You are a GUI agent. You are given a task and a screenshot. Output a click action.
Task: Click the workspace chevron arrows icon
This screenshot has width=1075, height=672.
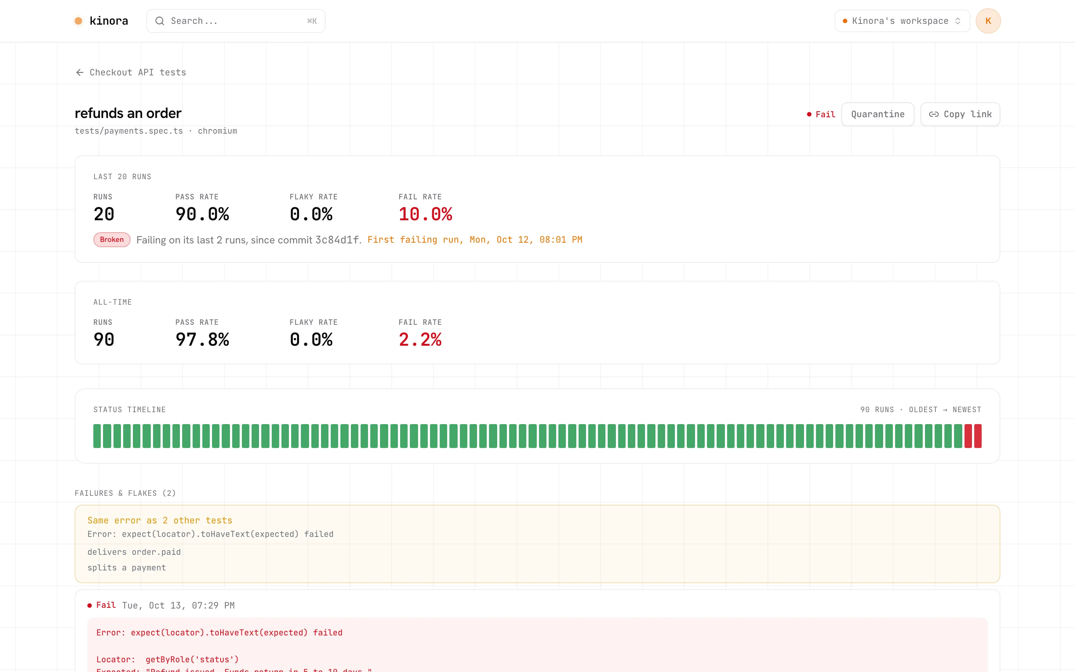[958, 21]
